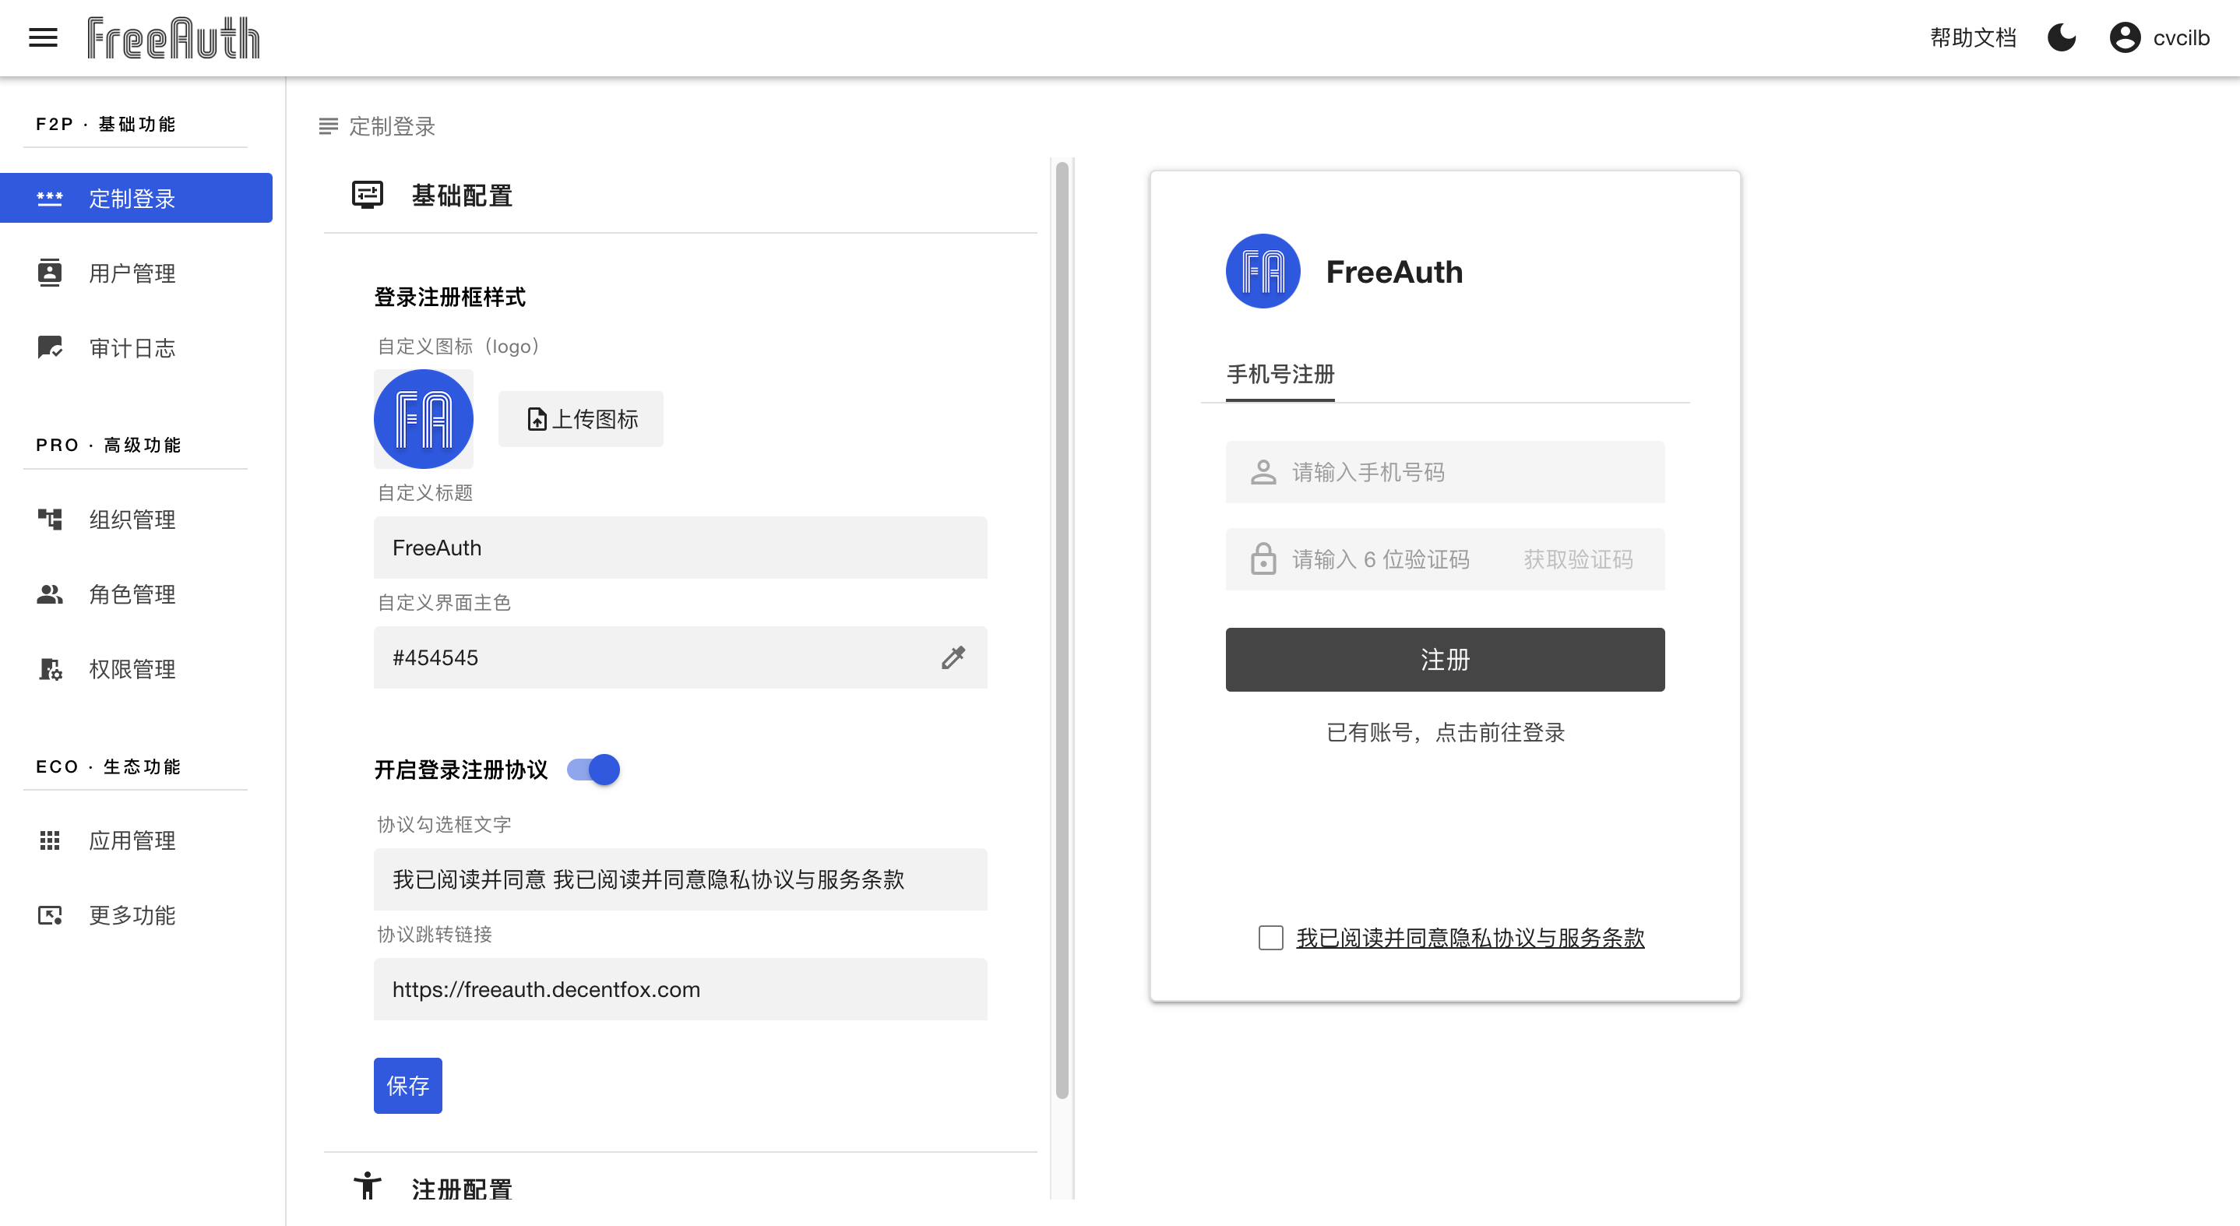Click the FreeAuth logo in header
Image resolution: width=2240 pixels, height=1226 pixels.
[173, 37]
